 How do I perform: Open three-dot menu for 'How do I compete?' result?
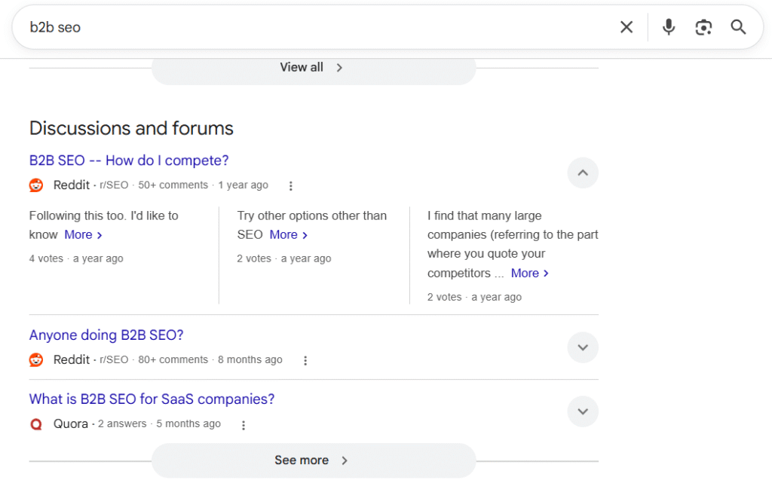[x=290, y=185]
